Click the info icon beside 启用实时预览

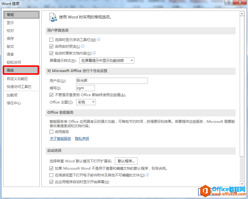click(83, 46)
